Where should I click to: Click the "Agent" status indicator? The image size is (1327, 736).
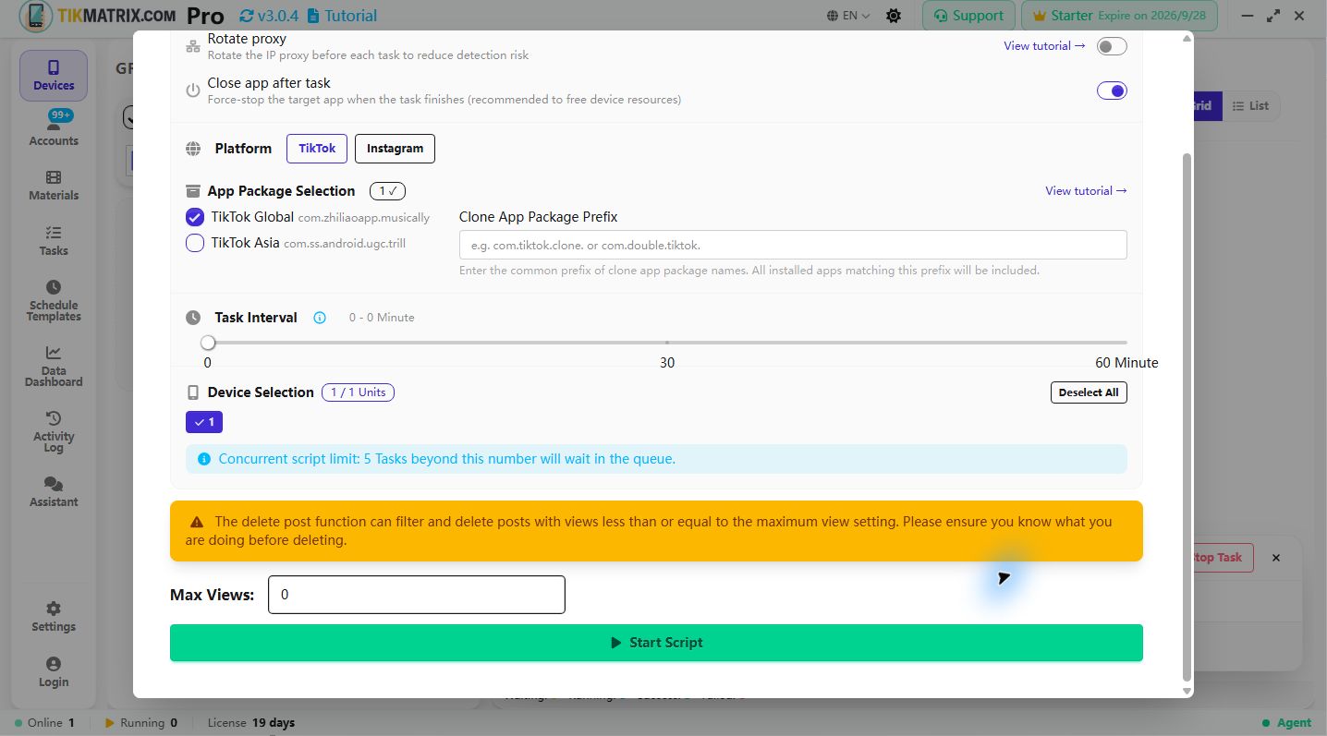1286,723
